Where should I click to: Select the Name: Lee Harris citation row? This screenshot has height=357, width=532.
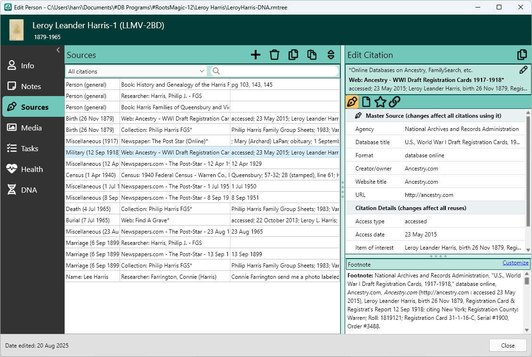point(202,277)
